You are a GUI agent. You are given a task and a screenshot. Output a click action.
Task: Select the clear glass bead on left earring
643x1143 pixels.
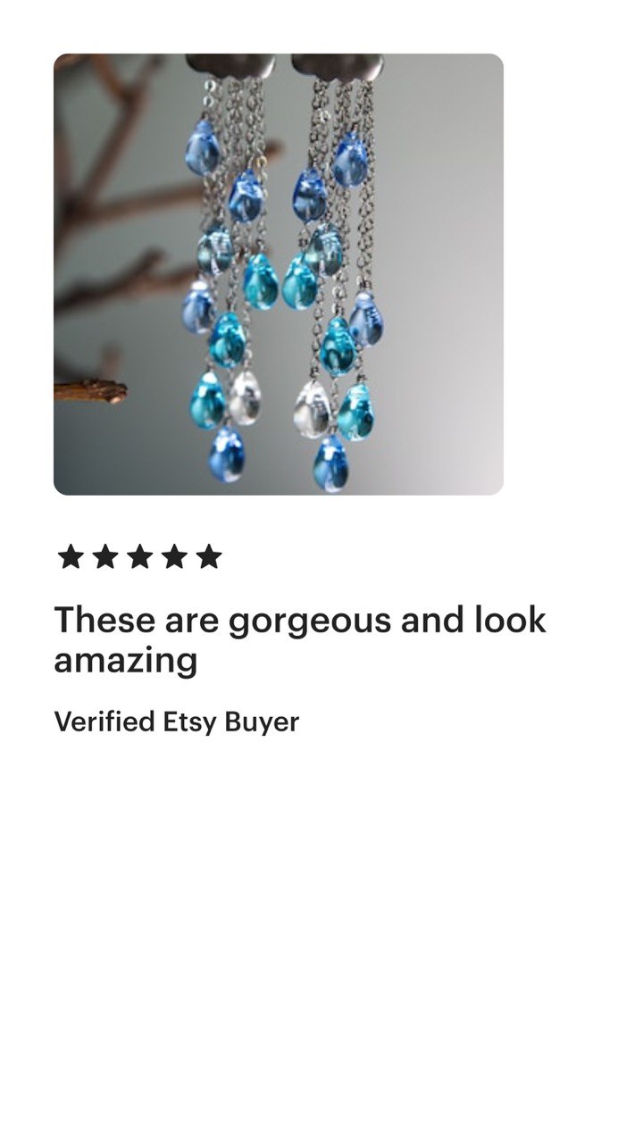[x=244, y=397]
